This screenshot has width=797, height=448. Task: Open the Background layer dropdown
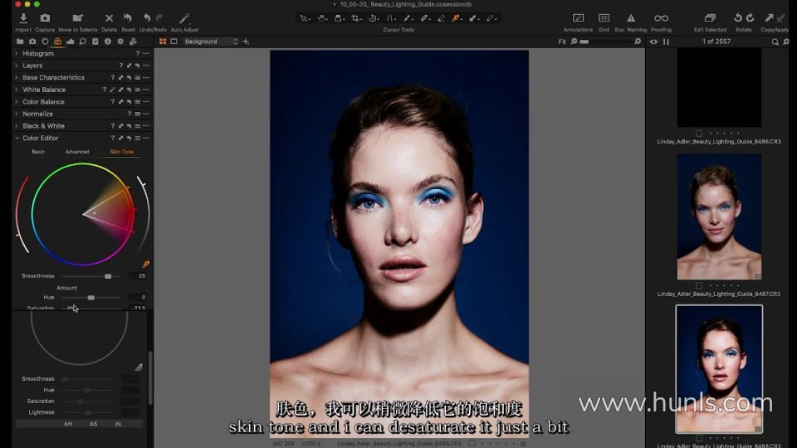(211, 41)
